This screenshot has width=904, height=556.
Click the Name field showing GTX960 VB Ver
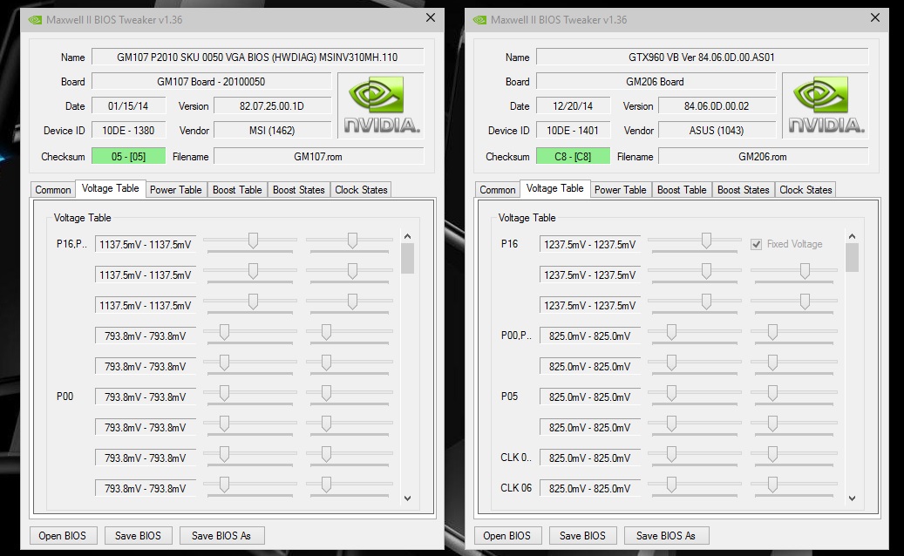click(x=703, y=57)
